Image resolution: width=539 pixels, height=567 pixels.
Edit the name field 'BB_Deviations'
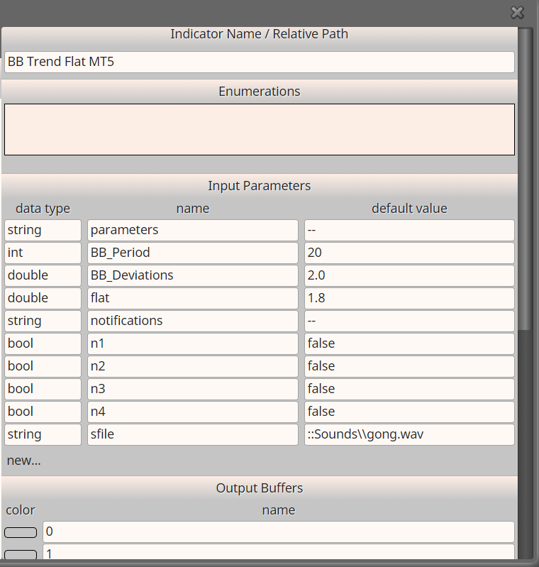point(193,275)
